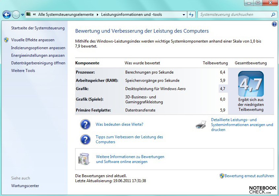Maximize the window
The height and width of the screenshot is (196, 279).
coord(258,3)
